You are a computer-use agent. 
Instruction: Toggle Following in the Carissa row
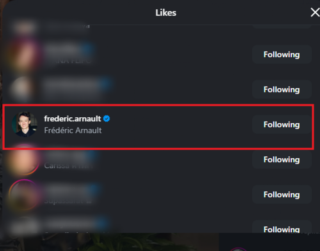(x=281, y=160)
